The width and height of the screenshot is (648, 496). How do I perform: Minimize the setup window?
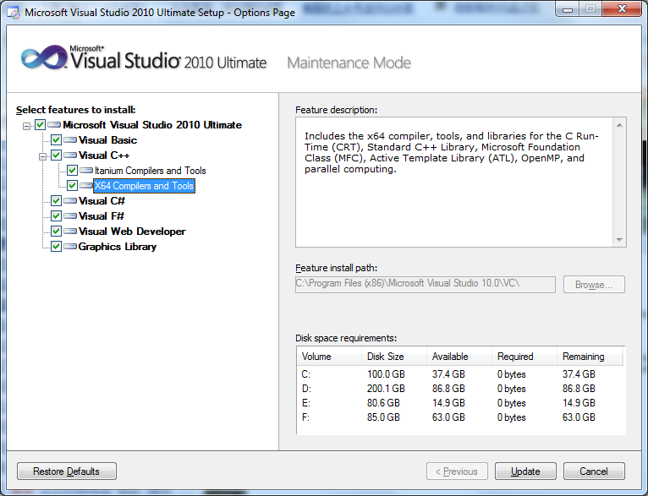pyautogui.click(x=568, y=9)
